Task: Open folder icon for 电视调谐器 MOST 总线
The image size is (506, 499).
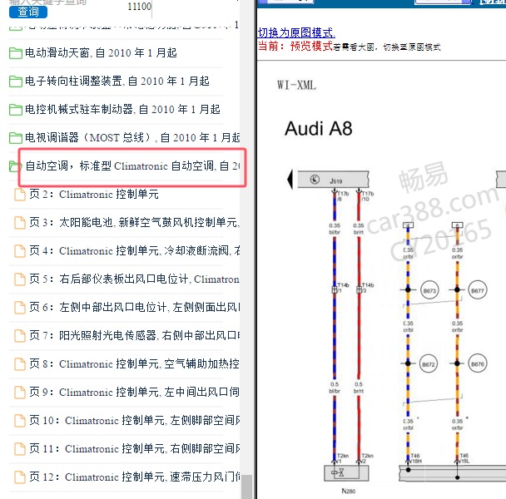Action: click(16, 138)
